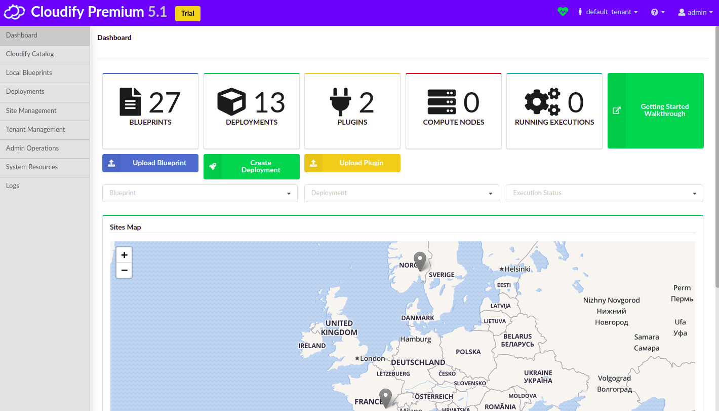
Task: Click the Cloudify Premium 5.1 title text
Action: 99,12
